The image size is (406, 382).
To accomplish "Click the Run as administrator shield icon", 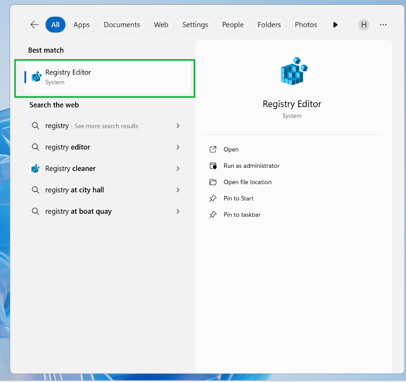I will click(213, 166).
